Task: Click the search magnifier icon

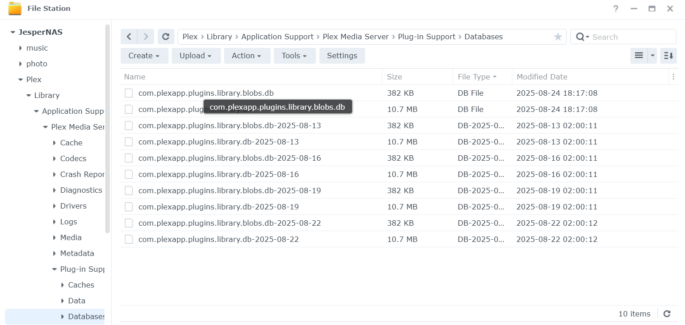Action: 580,37
